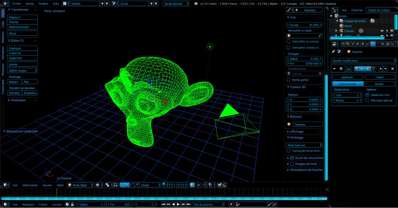Screen dimensions: 398x208
Task: Open Global orientation dropdown
Action: click(x=150, y=185)
